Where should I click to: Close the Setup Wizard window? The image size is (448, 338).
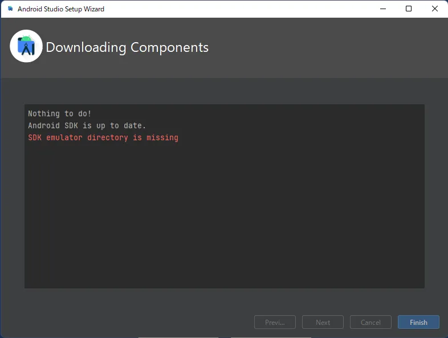point(434,9)
